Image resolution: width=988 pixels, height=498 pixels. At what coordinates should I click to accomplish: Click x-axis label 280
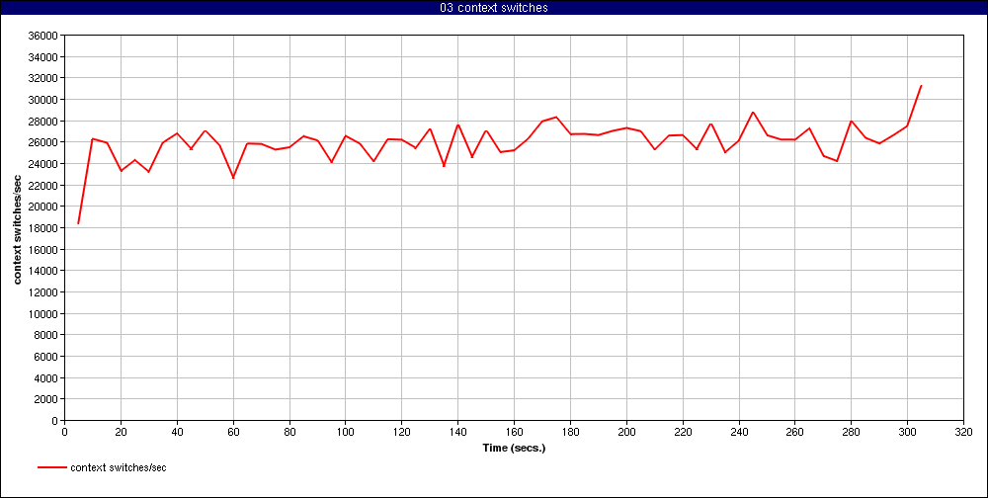[852, 433]
